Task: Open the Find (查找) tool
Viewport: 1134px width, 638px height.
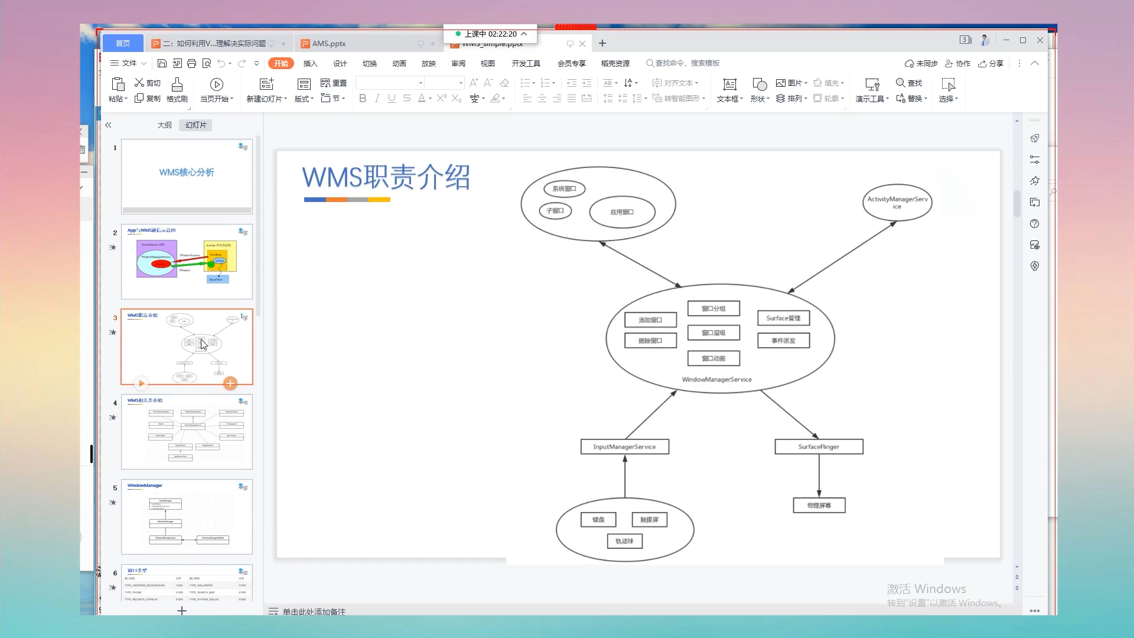Action: (908, 83)
